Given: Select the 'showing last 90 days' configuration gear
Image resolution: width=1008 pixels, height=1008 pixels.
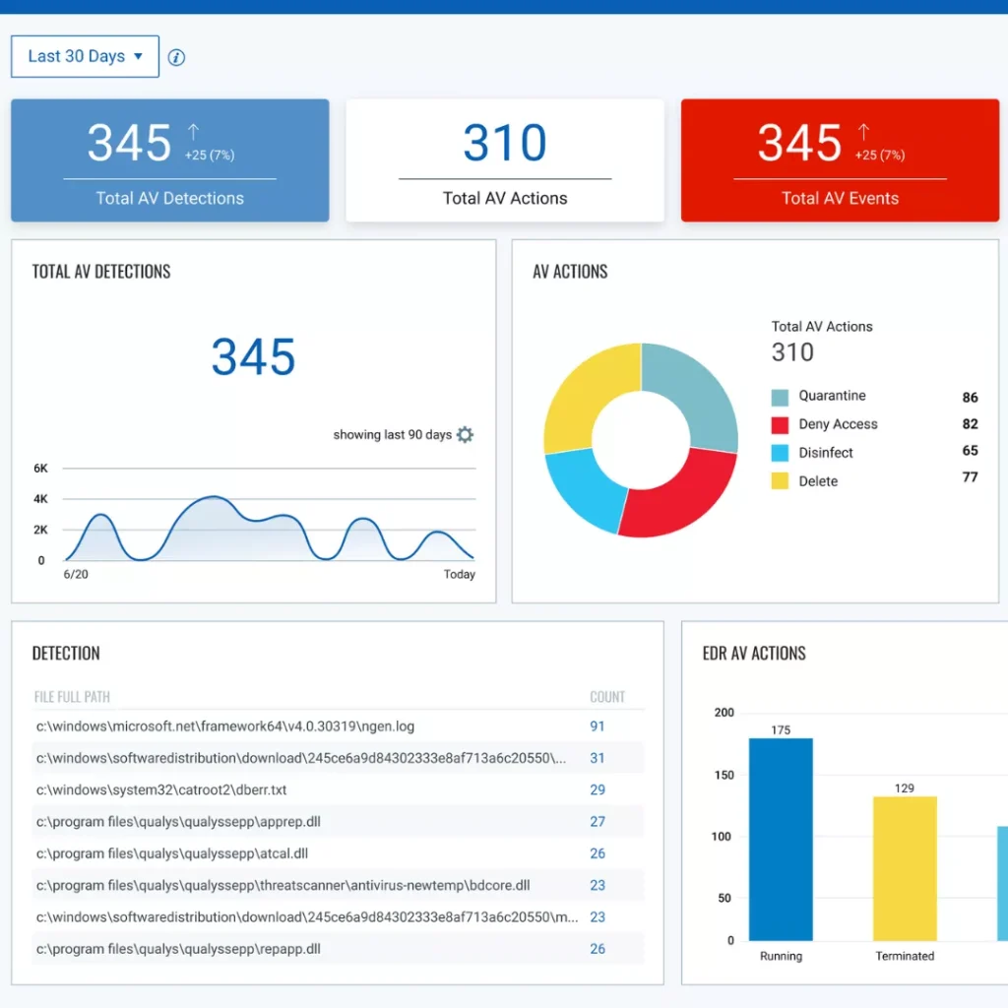Looking at the screenshot, I should click(x=463, y=434).
